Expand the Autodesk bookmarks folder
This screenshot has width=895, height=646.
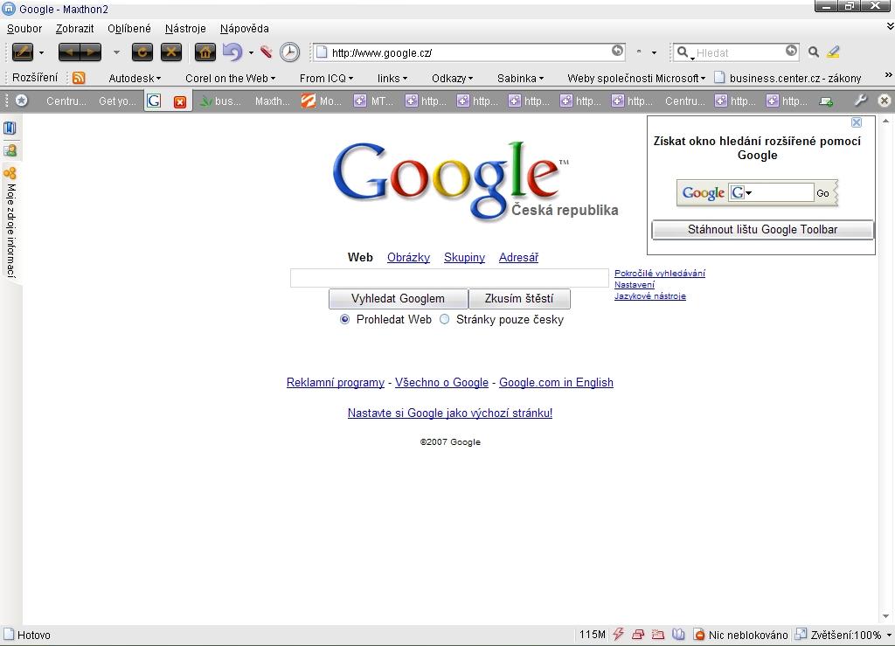(x=135, y=78)
